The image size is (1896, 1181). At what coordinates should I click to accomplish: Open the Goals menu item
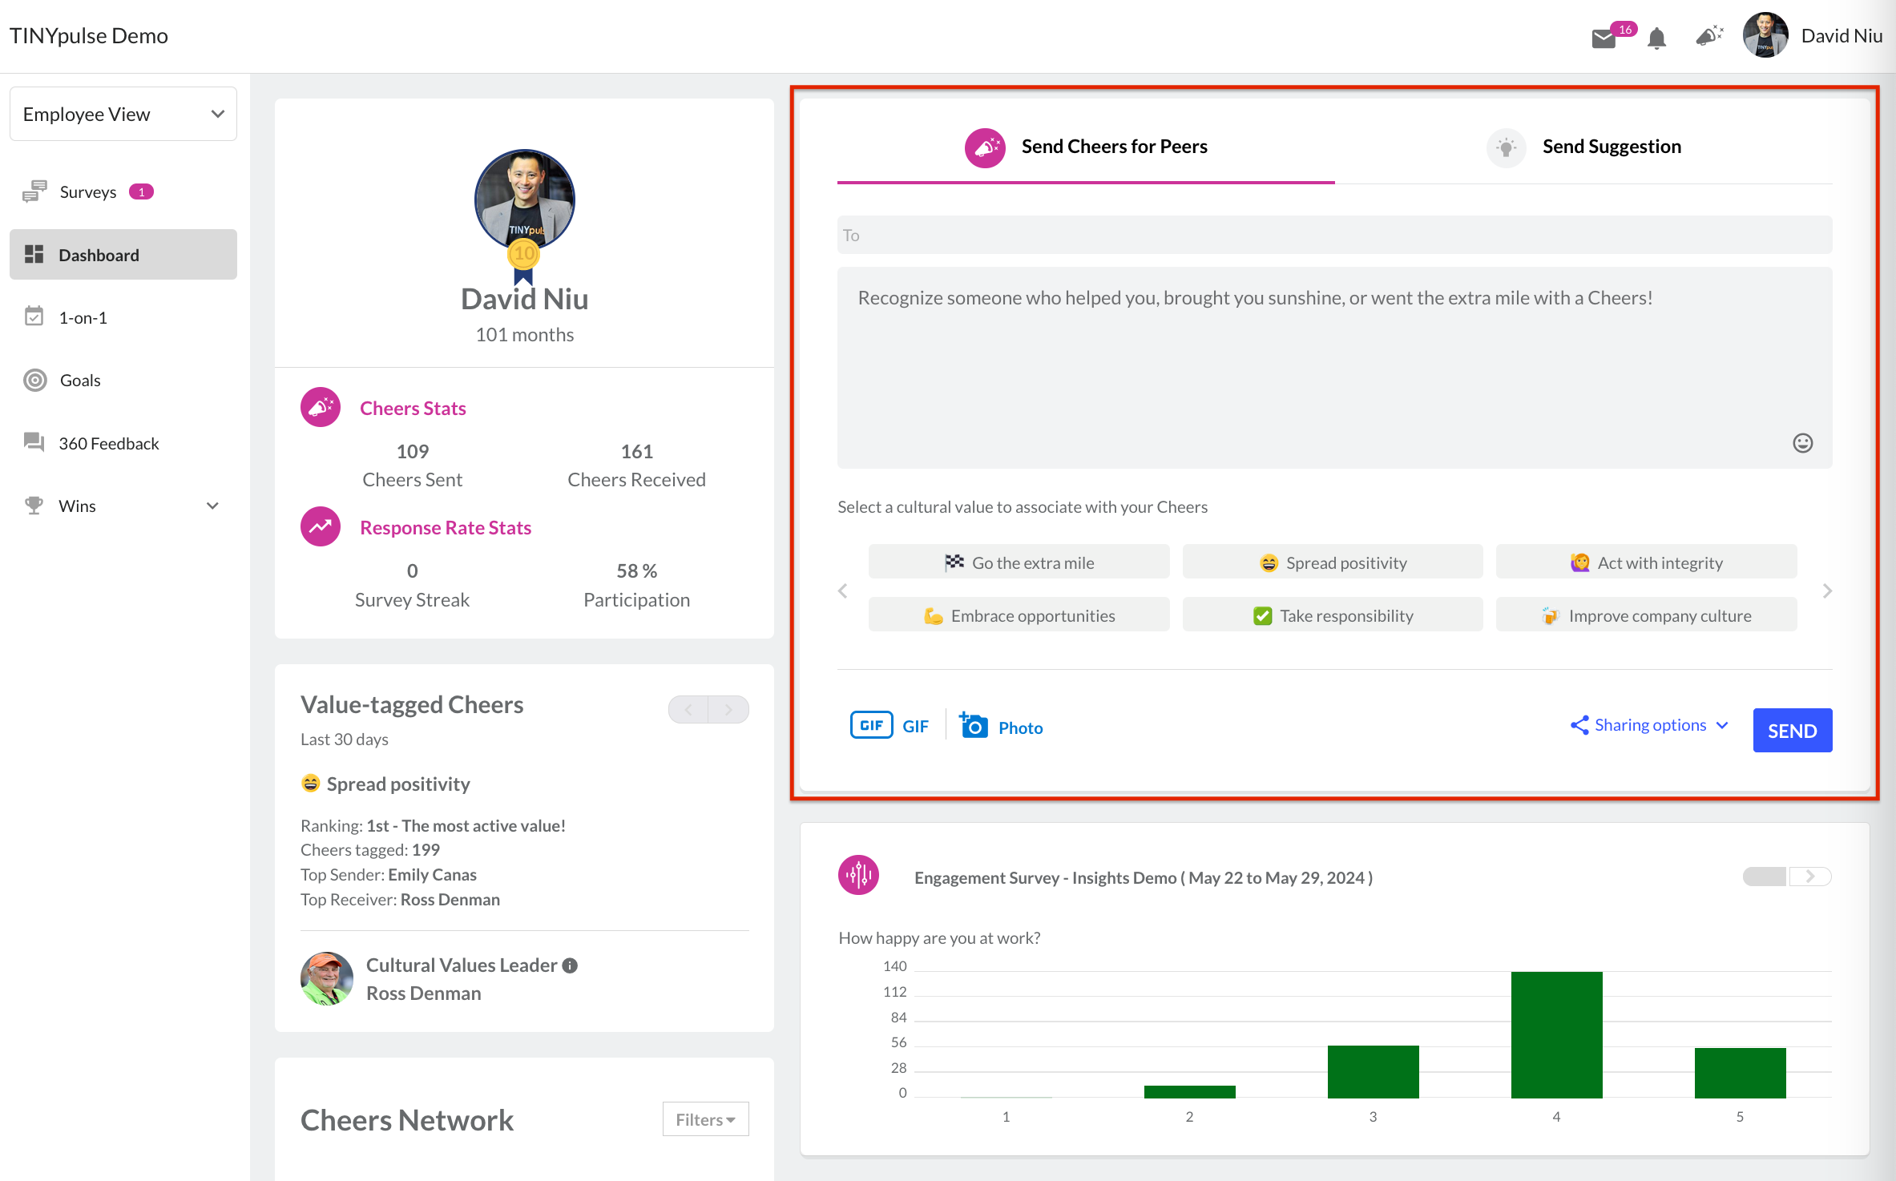tap(123, 380)
